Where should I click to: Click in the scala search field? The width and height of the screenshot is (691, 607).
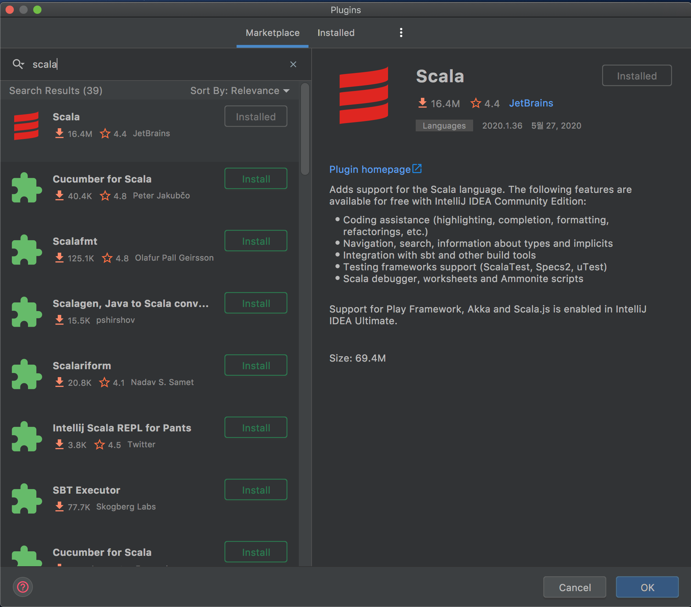tap(156, 64)
